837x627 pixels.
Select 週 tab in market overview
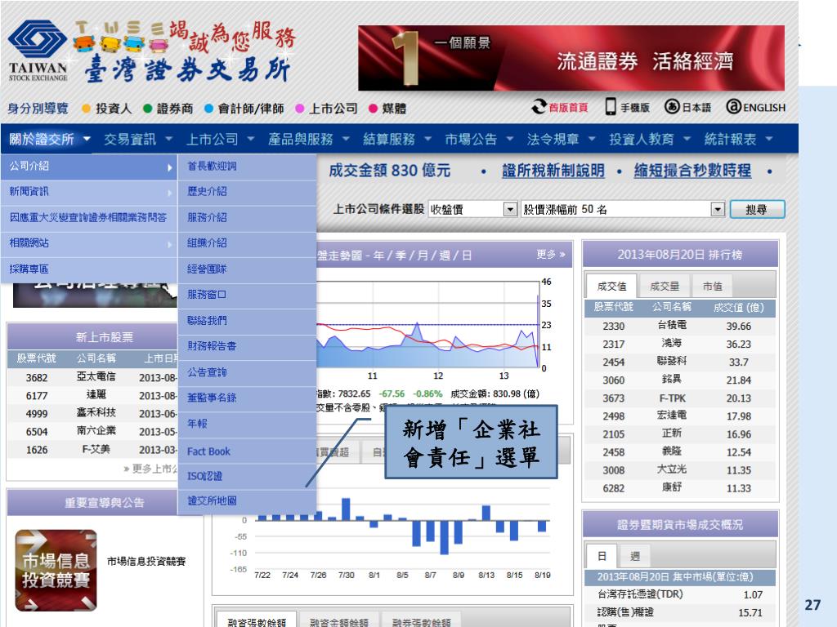[634, 556]
